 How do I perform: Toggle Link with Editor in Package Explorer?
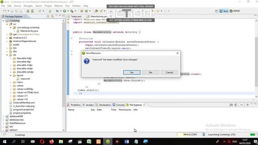[x=52, y=16]
